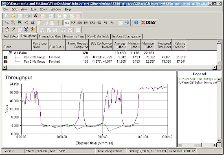Open the Response Time tab
224x155 pixels.
click(74, 36)
